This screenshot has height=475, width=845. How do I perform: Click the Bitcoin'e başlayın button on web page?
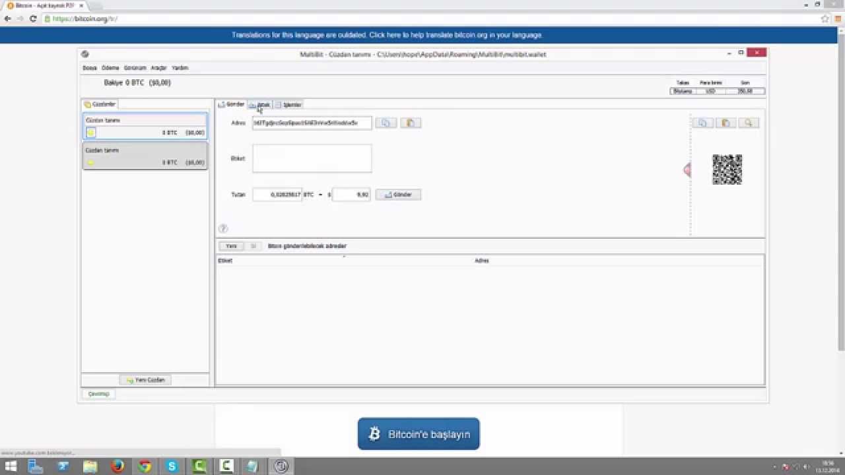click(x=419, y=434)
